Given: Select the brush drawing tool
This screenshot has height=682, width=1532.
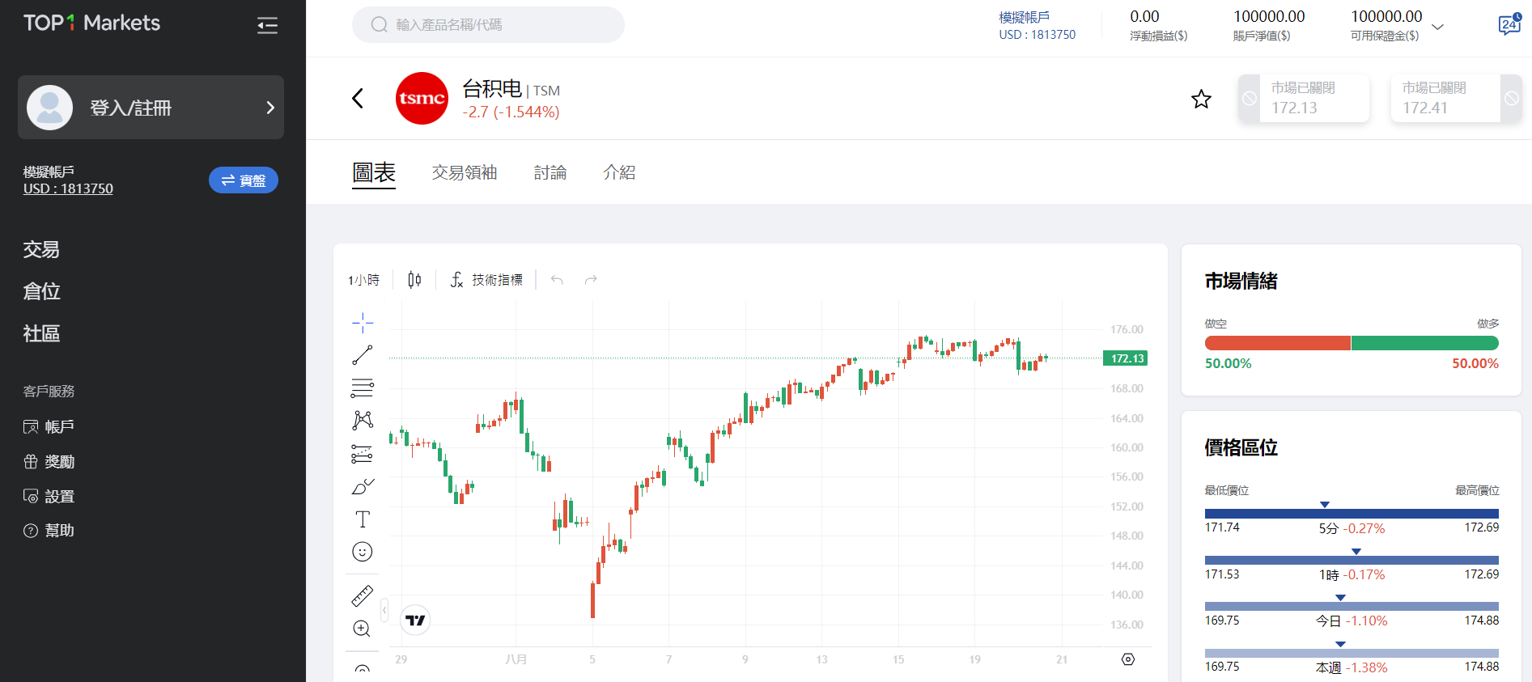Looking at the screenshot, I should click(363, 486).
